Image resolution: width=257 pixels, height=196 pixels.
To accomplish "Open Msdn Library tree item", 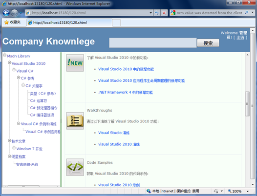I will click(x=19, y=56).
